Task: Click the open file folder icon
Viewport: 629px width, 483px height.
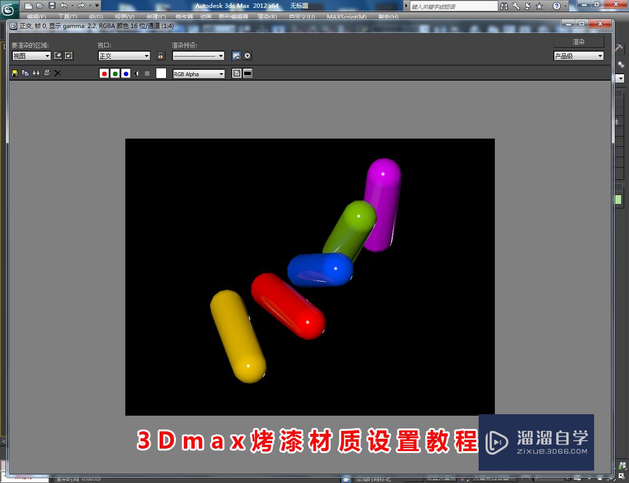Action: tap(40, 6)
